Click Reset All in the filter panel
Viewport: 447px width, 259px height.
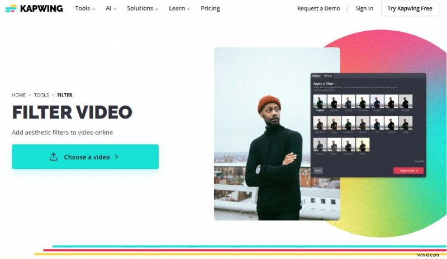pyautogui.click(x=419, y=161)
